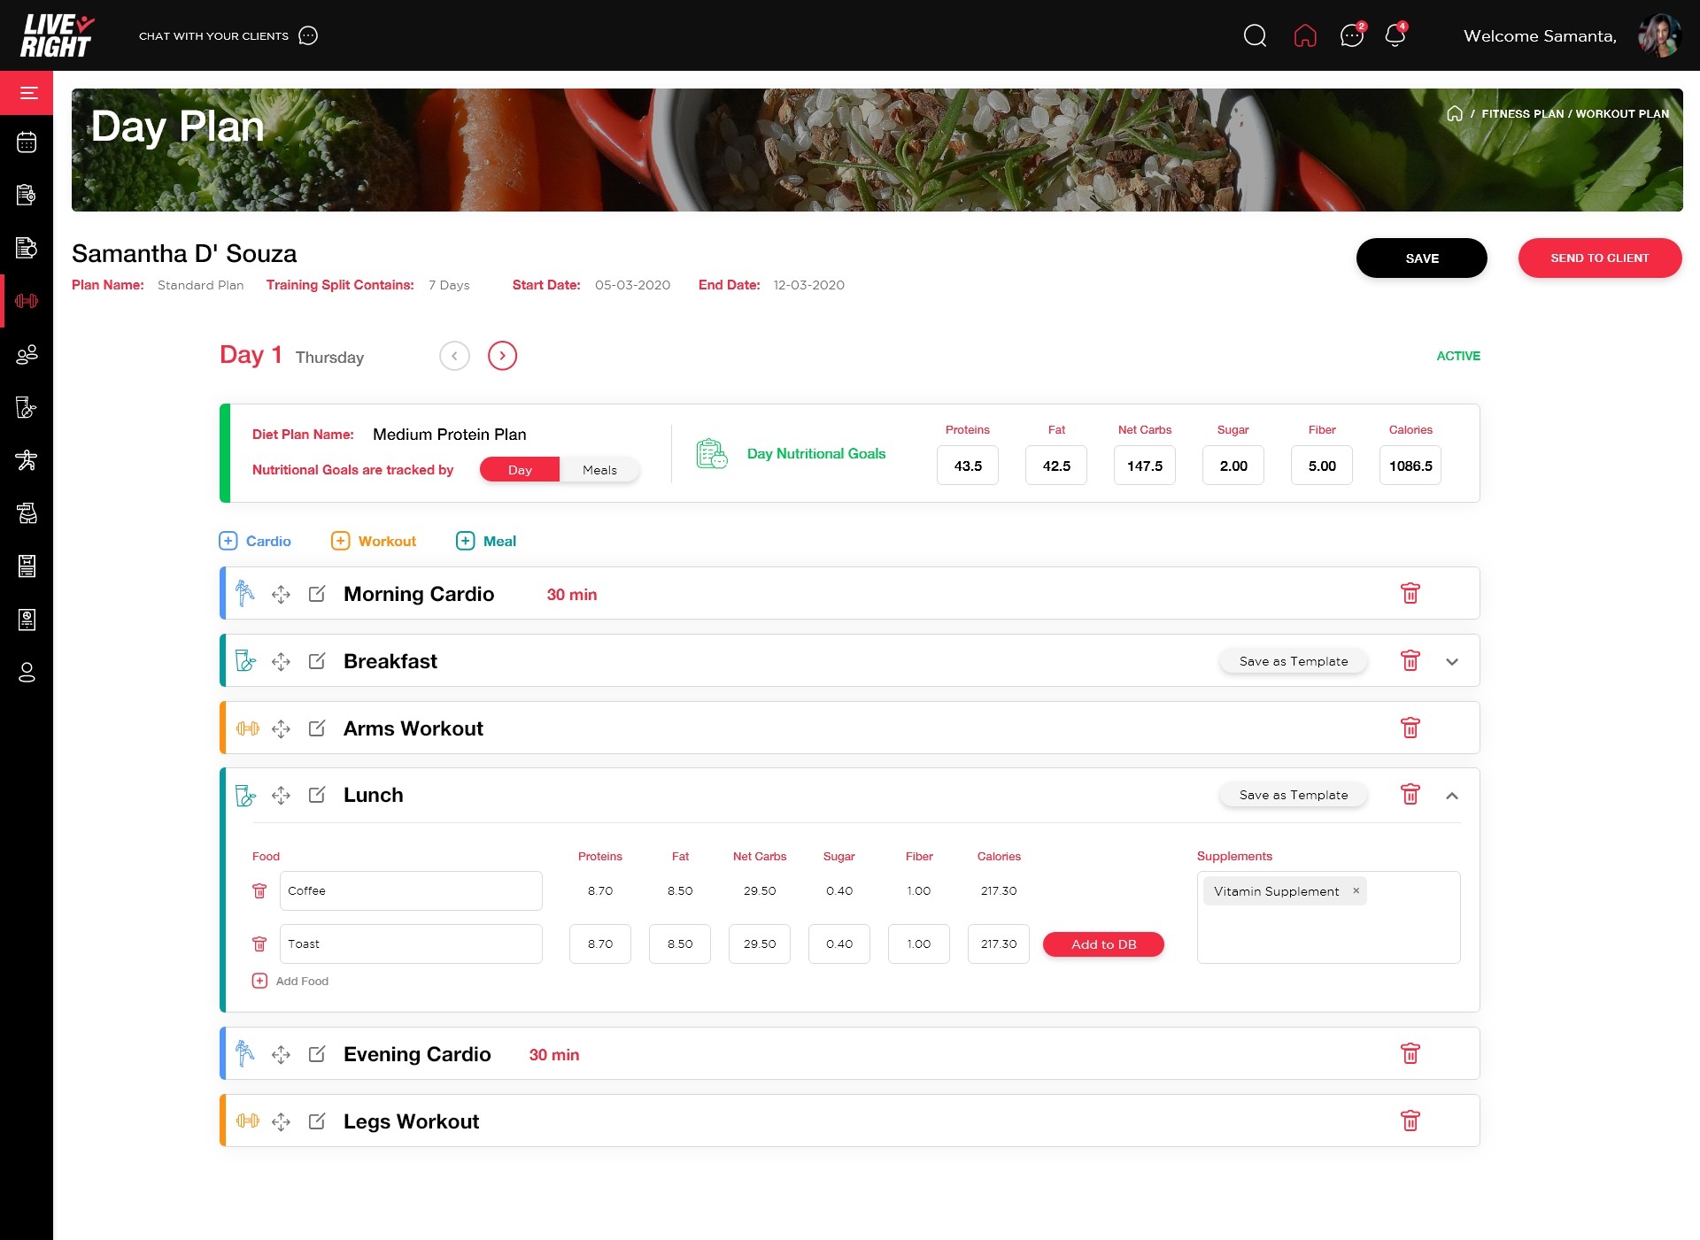Click Add to DB button
1700x1240 pixels.
pyautogui.click(x=1103, y=944)
